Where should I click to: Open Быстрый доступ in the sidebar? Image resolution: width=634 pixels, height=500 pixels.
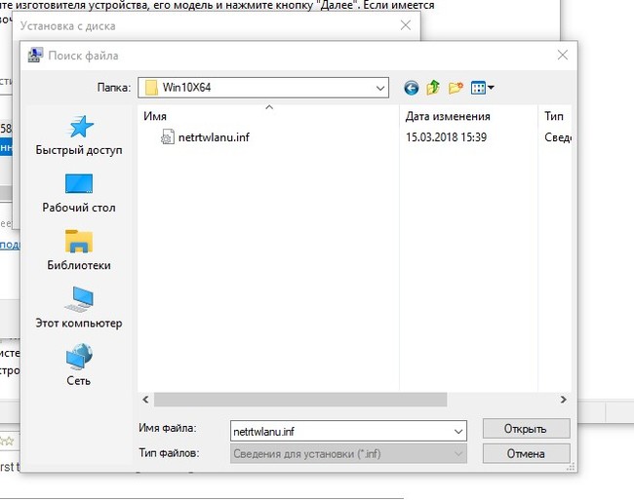tap(79, 135)
